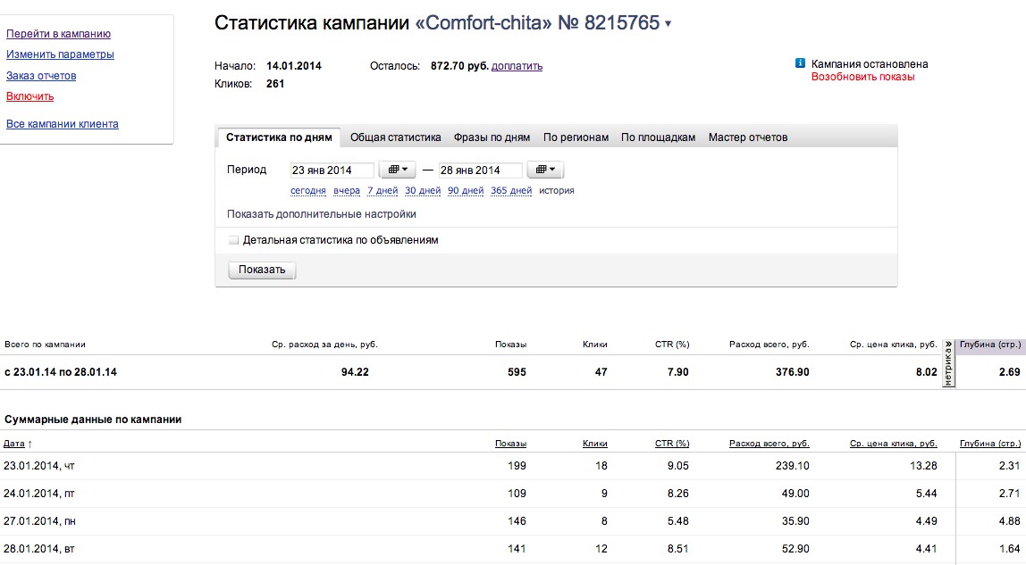Open the end date calendar picker
This screenshot has height=565, width=1026.
point(546,170)
